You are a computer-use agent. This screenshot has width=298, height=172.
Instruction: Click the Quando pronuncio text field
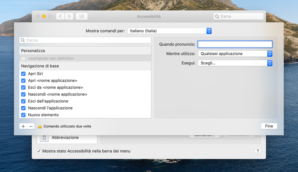click(x=235, y=44)
